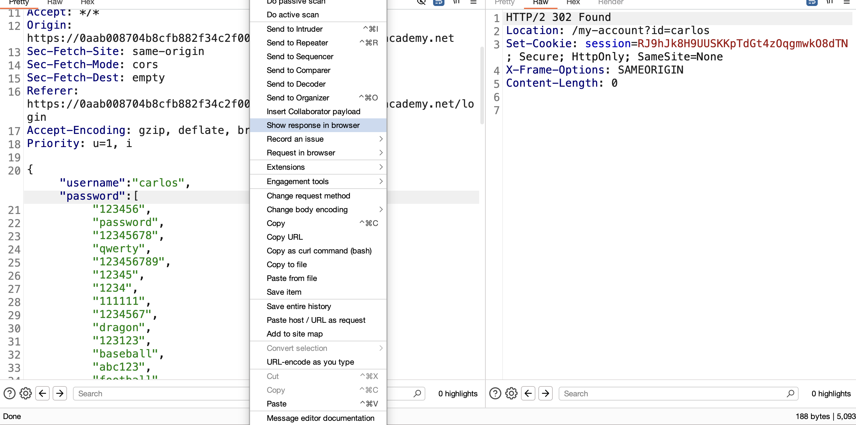
Task: Click request search magnifier icon
Action: click(x=417, y=393)
